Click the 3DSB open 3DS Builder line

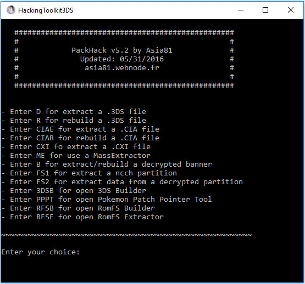click(x=74, y=191)
